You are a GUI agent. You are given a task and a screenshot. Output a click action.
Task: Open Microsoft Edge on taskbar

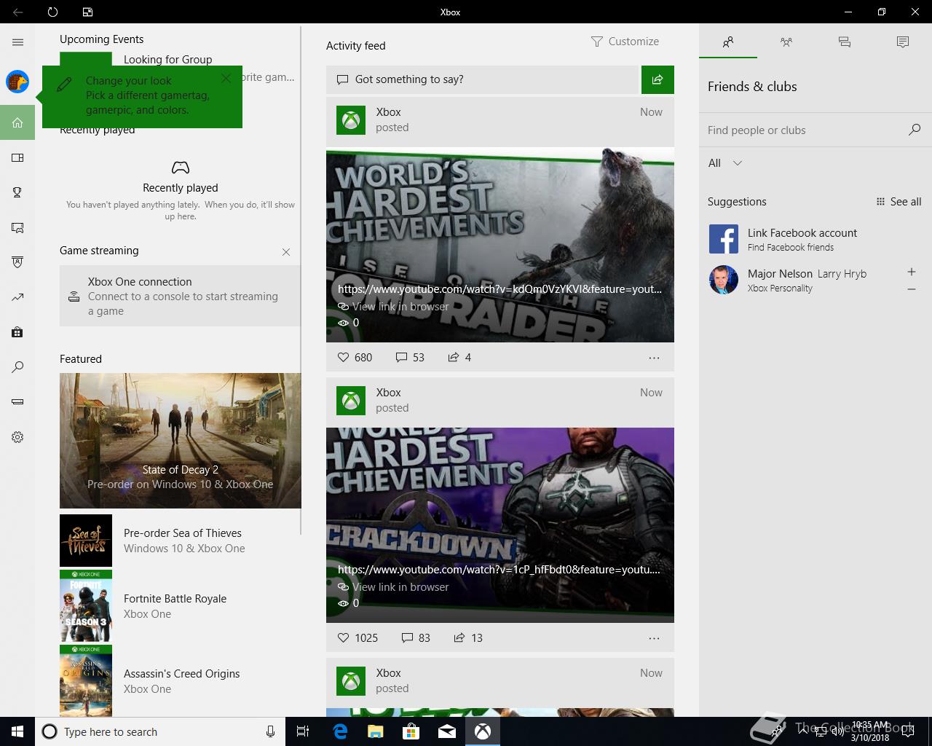point(340,731)
